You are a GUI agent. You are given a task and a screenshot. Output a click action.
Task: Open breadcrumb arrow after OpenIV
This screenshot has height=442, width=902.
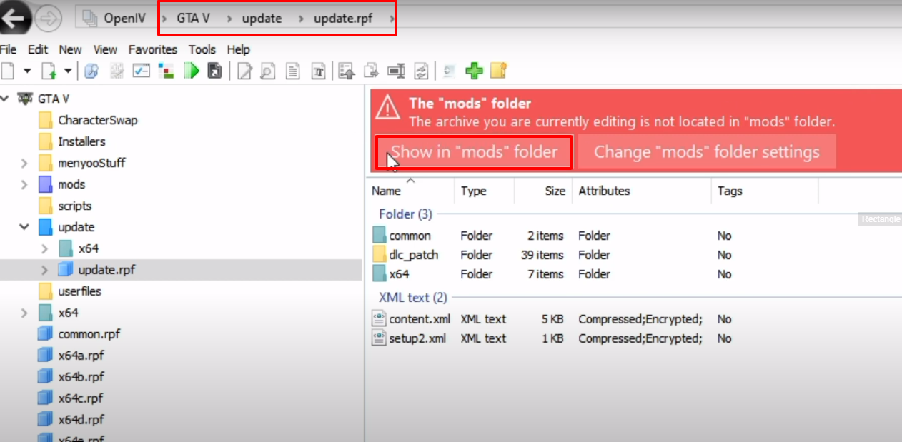coord(164,19)
